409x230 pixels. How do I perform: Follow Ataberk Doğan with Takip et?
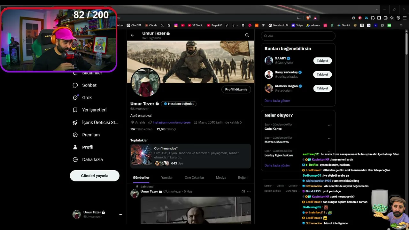click(x=322, y=88)
